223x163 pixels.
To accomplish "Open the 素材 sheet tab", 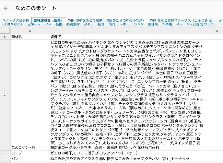I will tap(112, 24).
